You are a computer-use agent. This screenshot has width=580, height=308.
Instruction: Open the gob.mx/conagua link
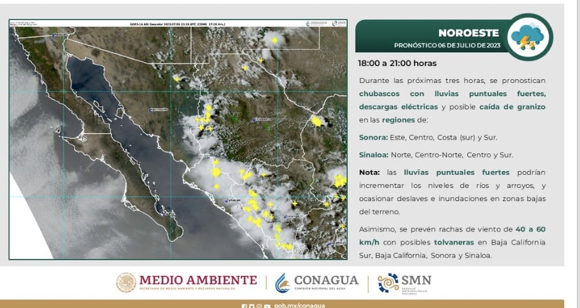coord(299,305)
